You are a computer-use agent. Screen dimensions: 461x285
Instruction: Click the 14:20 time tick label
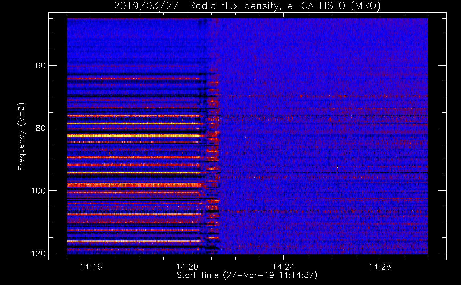click(187, 267)
